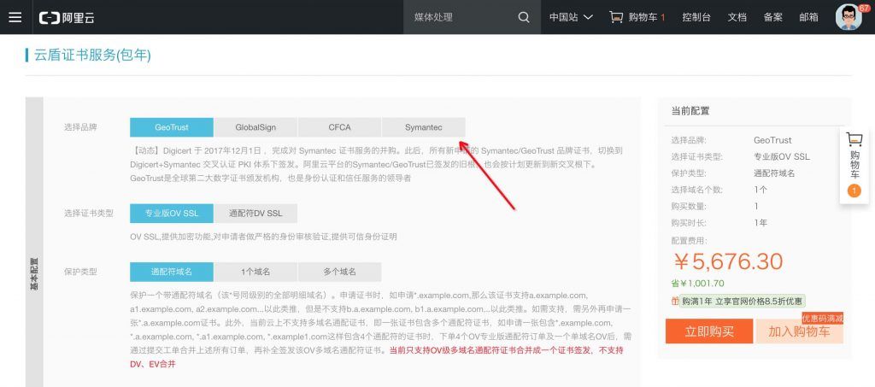Screen dimensions: 875x387
Task: Click the 当前配置 panel heading
Action: [690, 111]
